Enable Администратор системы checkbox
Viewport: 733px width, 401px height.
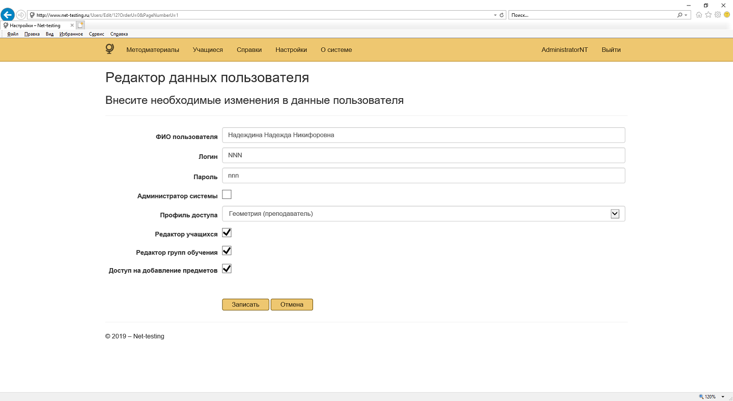[x=227, y=194]
